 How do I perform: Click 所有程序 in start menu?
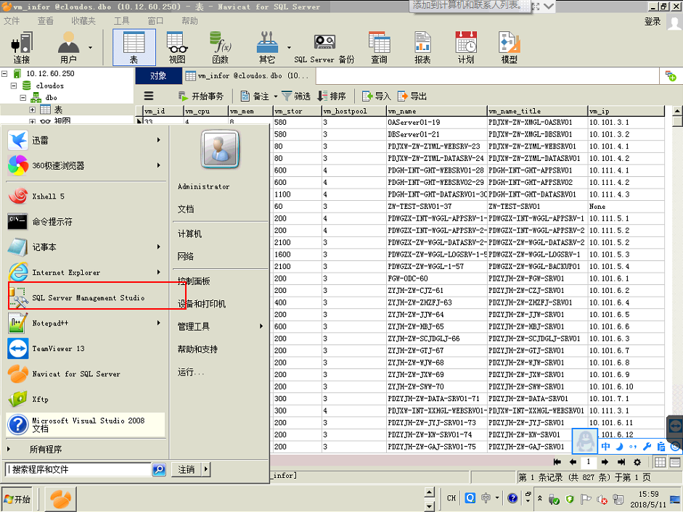coord(45,449)
